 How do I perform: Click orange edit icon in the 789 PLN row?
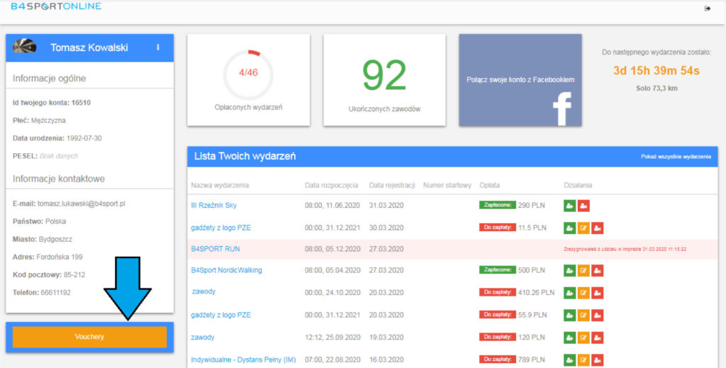coord(583,359)
